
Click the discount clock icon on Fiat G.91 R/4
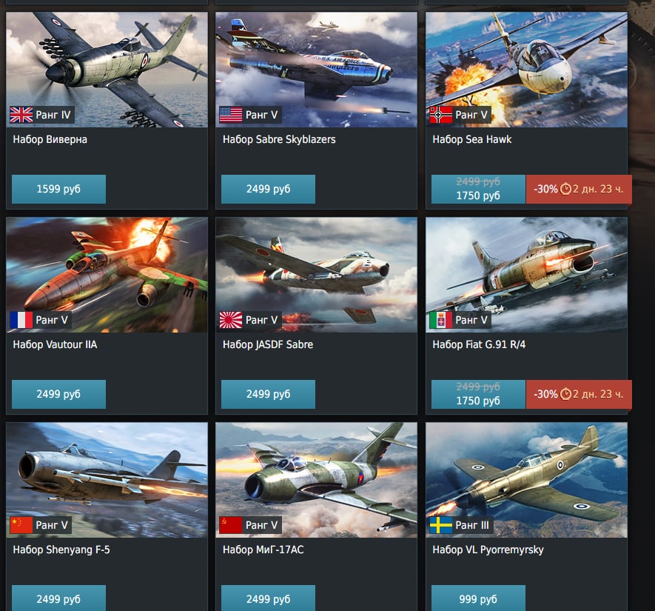pyautogui.click(x=565, y=394)
